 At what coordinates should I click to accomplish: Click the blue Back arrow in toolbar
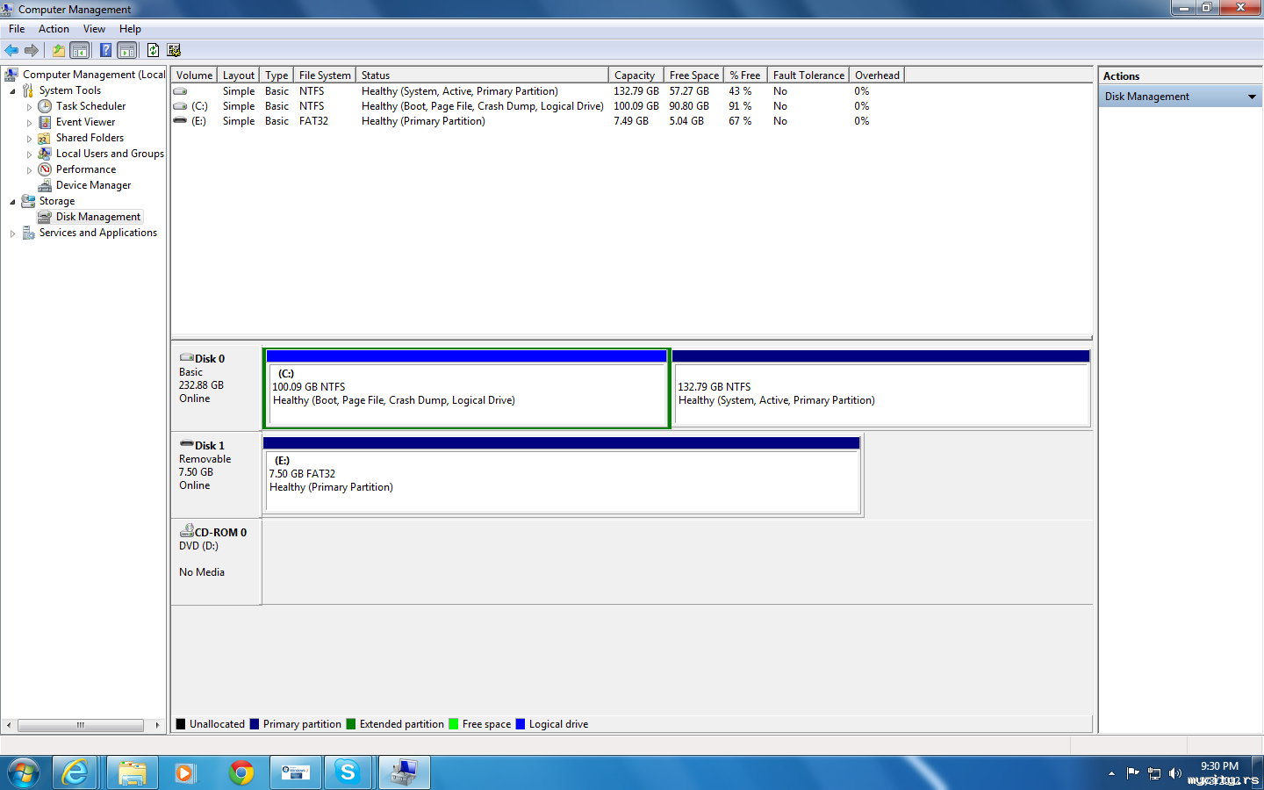[11, 50]
